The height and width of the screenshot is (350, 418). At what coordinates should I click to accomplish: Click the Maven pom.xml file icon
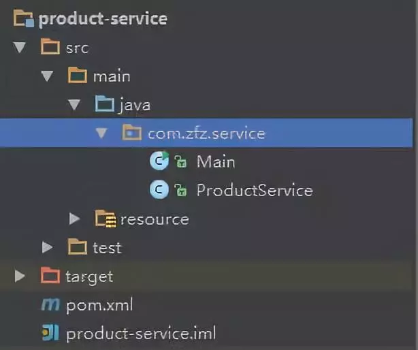[50, 304]
